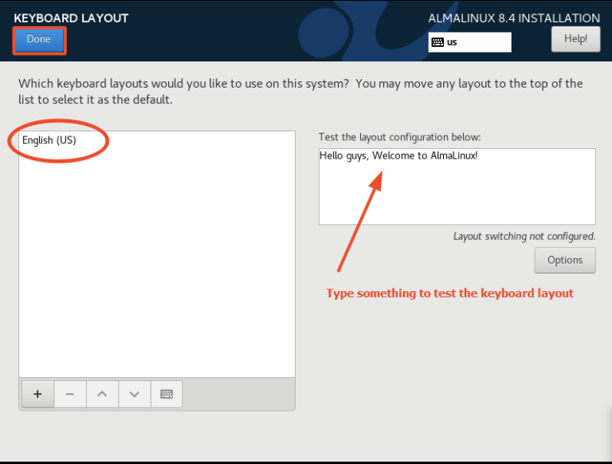
Task: Move selected layout down with arrow
Action: 134,394
